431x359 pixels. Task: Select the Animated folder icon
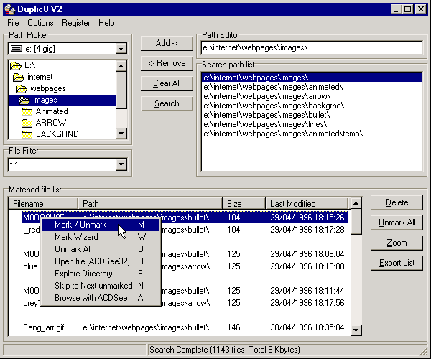27,111
